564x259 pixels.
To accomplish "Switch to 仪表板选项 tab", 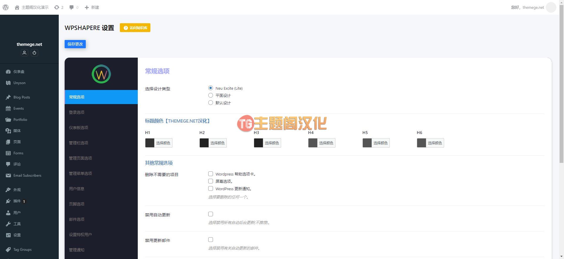I will (x=101, y=128).
